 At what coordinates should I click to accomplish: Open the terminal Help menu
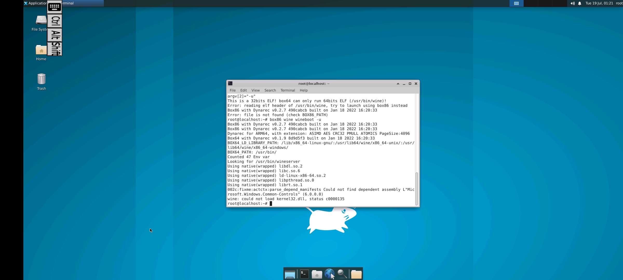point(303,90)
